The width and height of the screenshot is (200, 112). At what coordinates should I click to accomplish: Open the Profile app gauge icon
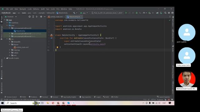tap(144, 13)
